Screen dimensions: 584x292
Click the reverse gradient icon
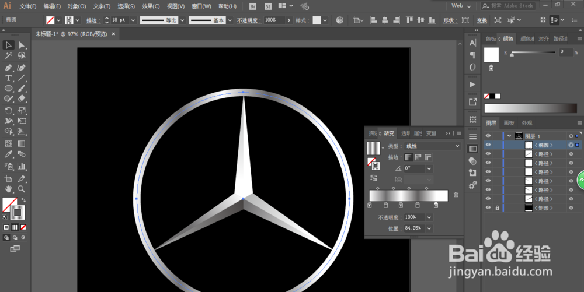(x=374, y=178)
